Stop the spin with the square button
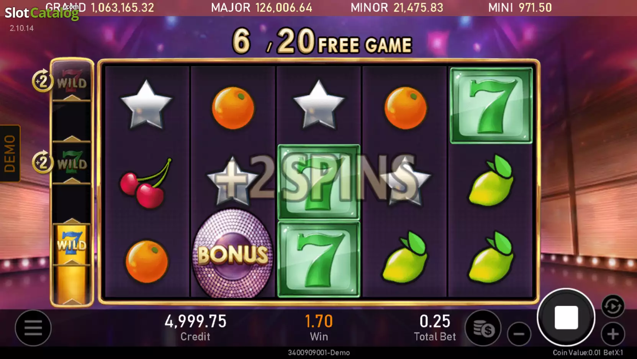 click(566, 317)
